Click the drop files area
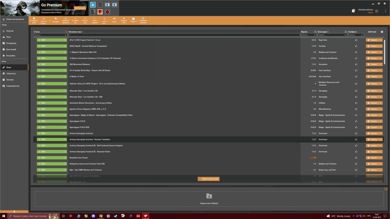Image resolution: width=390 pixels, height=219 pixels. [209, 199]
